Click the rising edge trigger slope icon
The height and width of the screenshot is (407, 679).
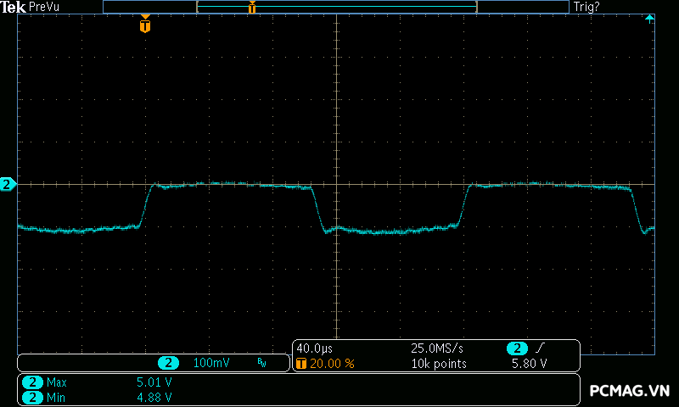541,348
